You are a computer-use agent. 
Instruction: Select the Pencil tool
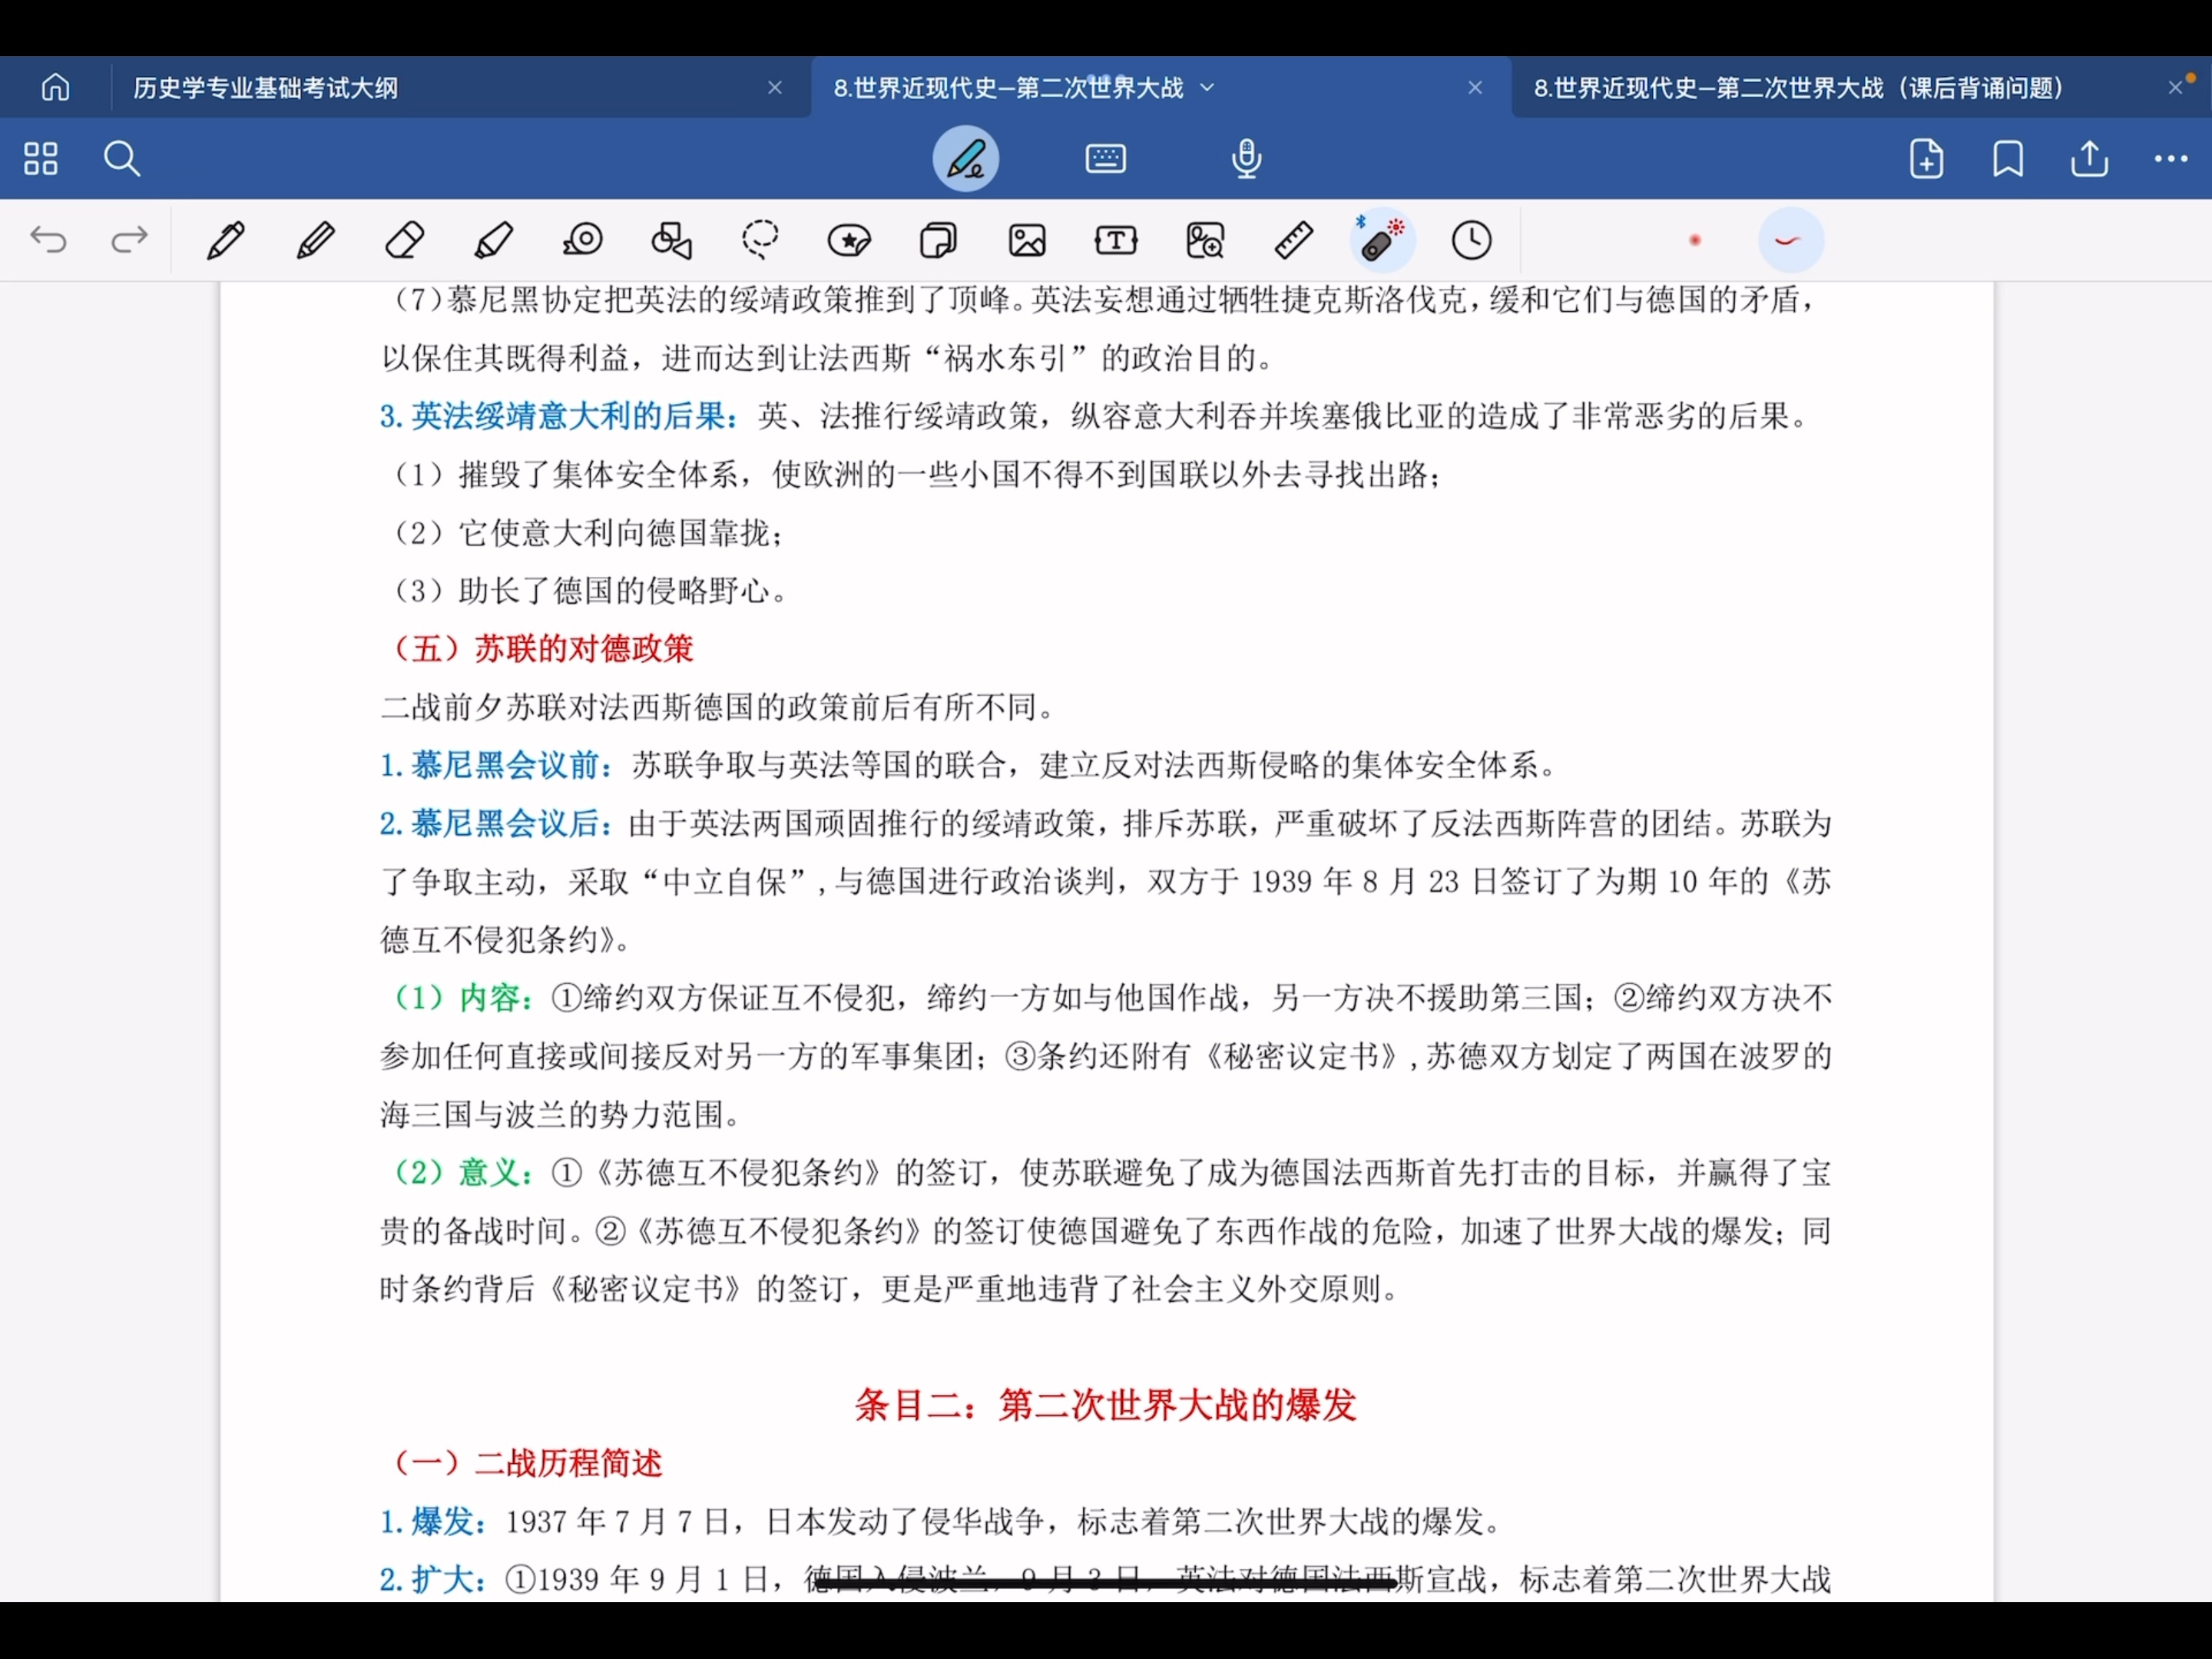[315, 240]
